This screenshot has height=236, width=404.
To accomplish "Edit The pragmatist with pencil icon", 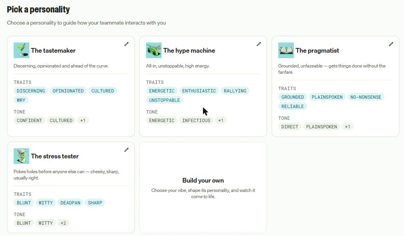I will click(391, 44).
